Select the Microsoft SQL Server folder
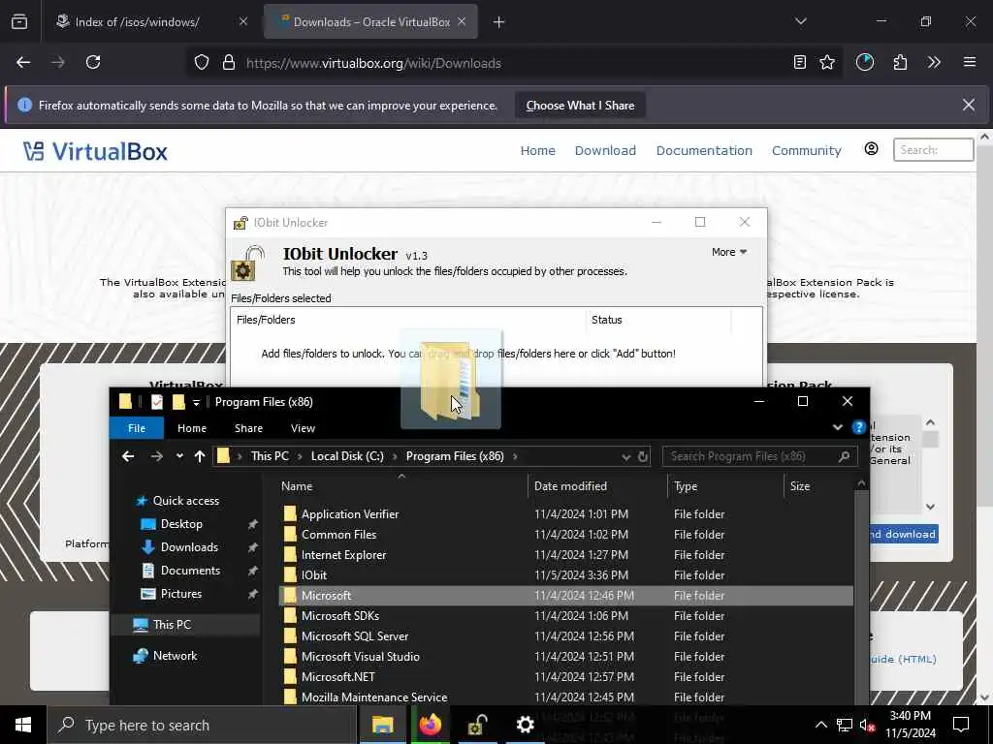 (565, 636)
